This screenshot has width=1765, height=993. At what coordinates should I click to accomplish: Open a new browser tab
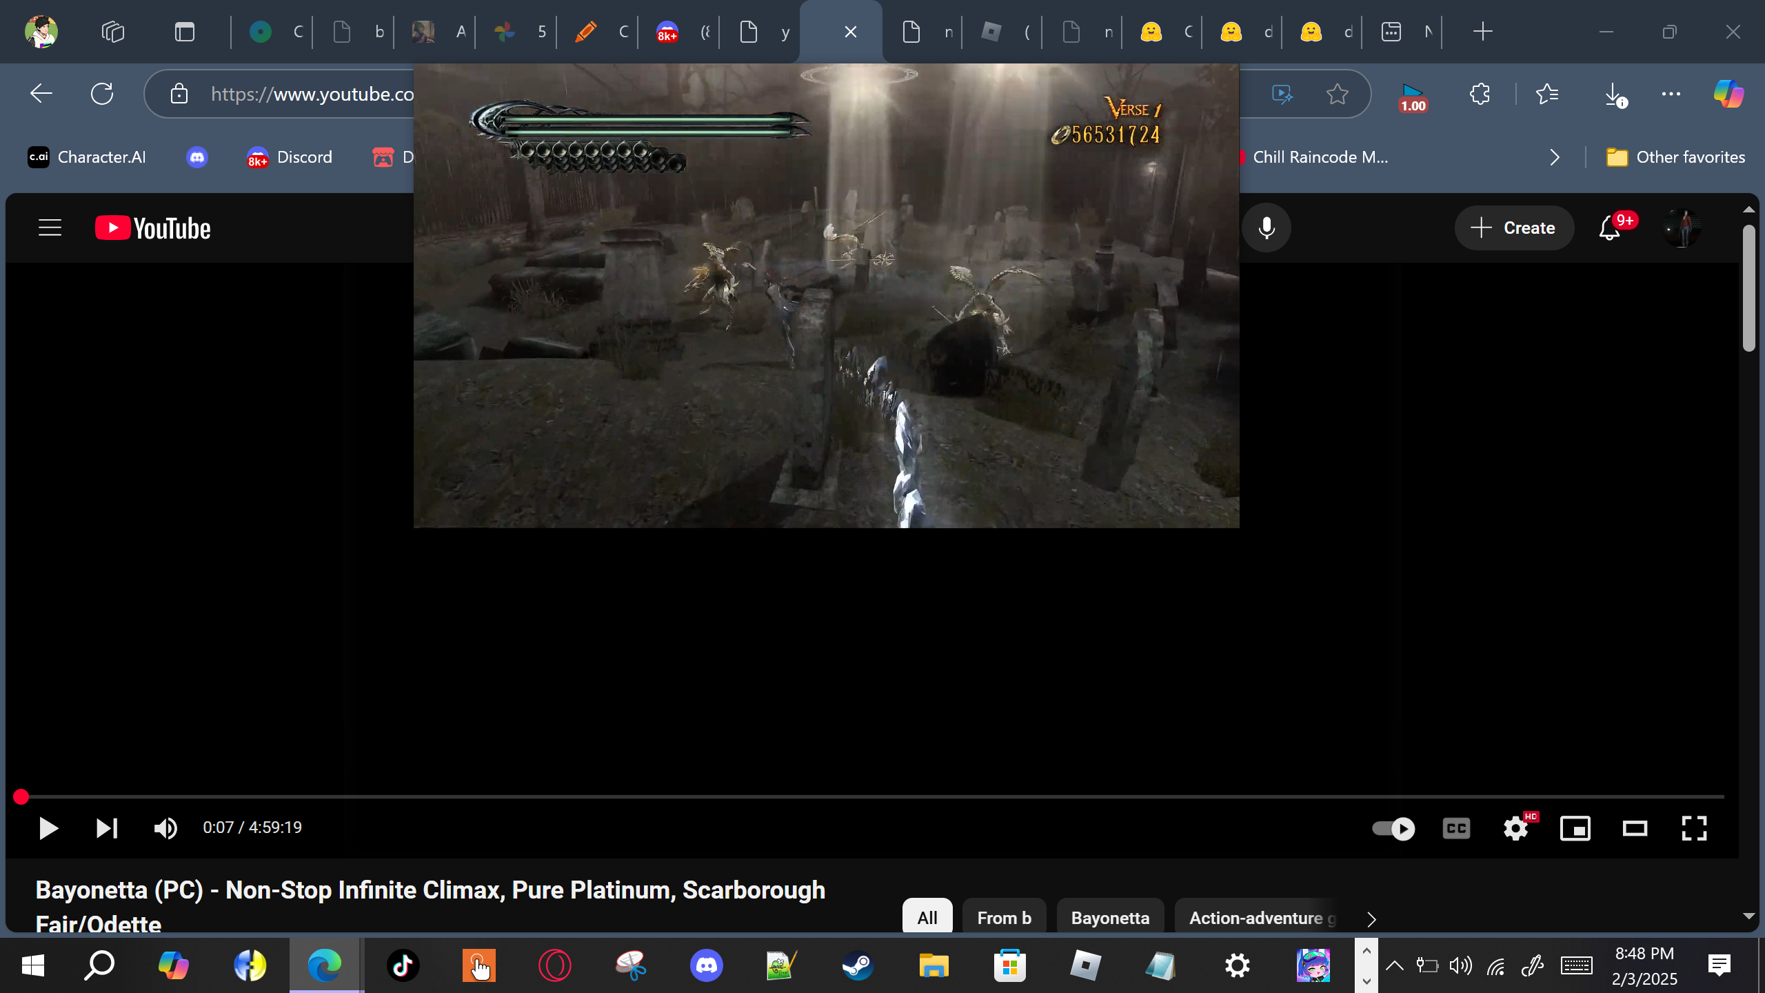point(1483,32)
